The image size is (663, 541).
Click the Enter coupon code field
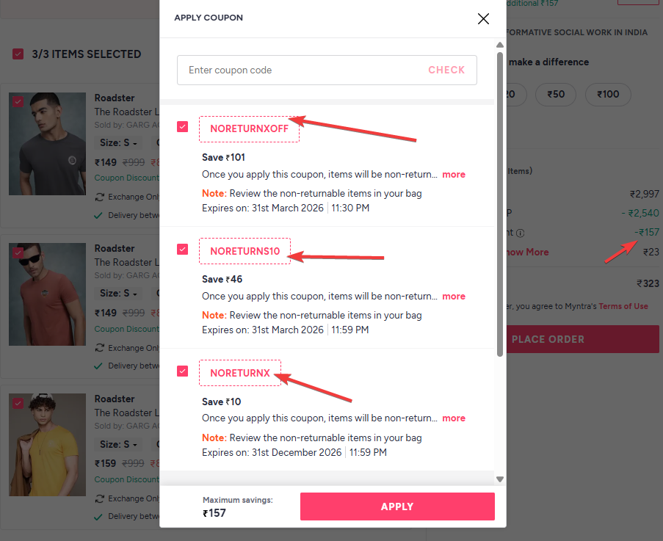click(301, 70)
